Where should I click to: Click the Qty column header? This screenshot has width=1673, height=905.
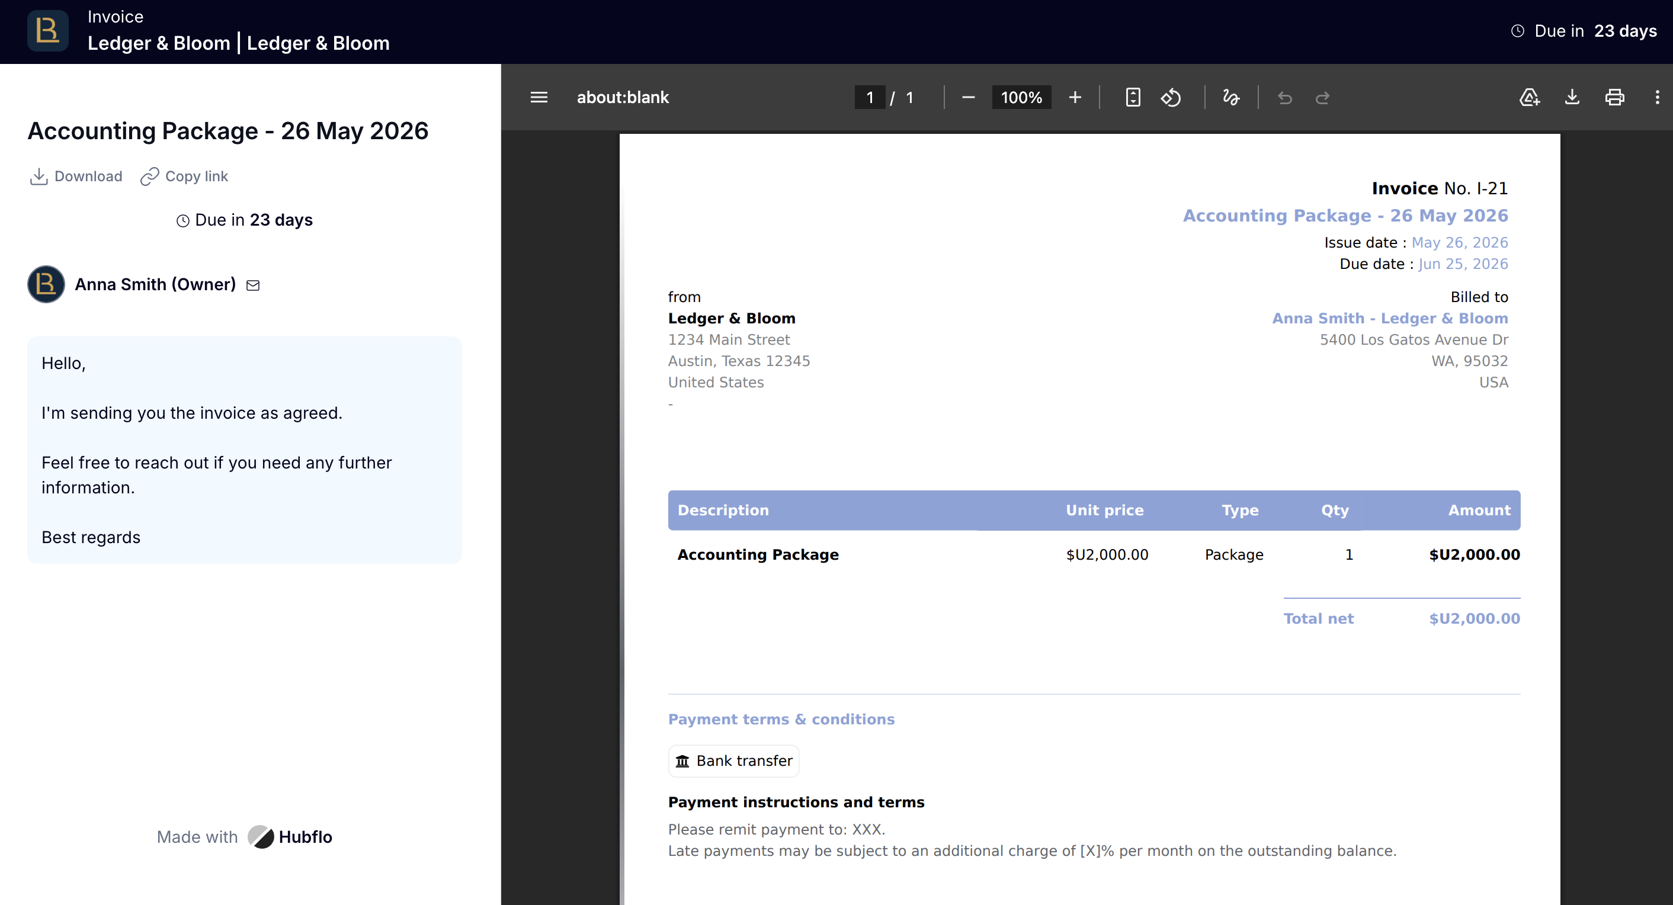(x=1335, y=511)
